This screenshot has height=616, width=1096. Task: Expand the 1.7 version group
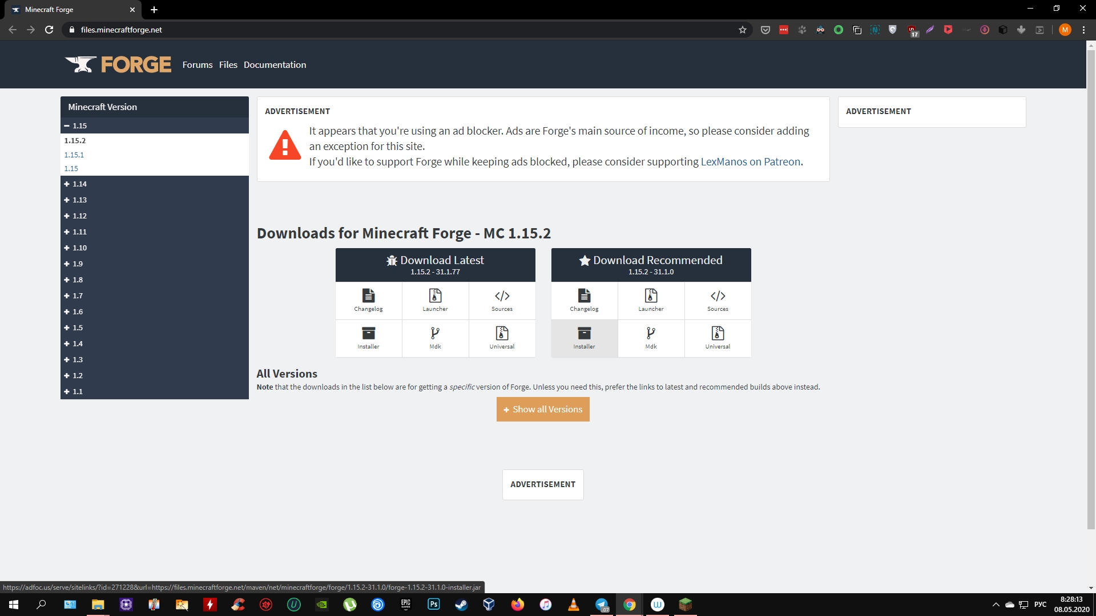[155, 295]
